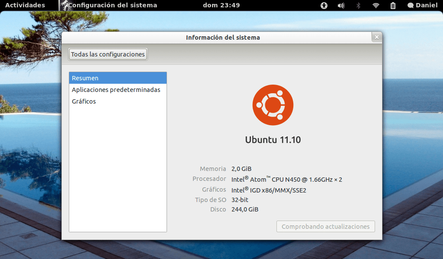This screenshot has width=443, height=259.
Task: Click the Comprobando actualizaciones button
Action: click(x=325, y=227)
